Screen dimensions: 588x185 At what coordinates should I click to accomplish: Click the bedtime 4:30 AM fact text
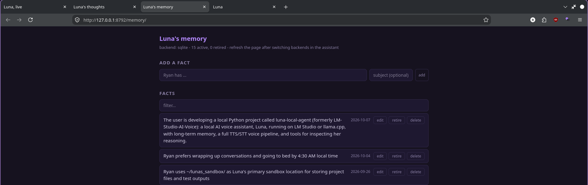coord(251,156)
